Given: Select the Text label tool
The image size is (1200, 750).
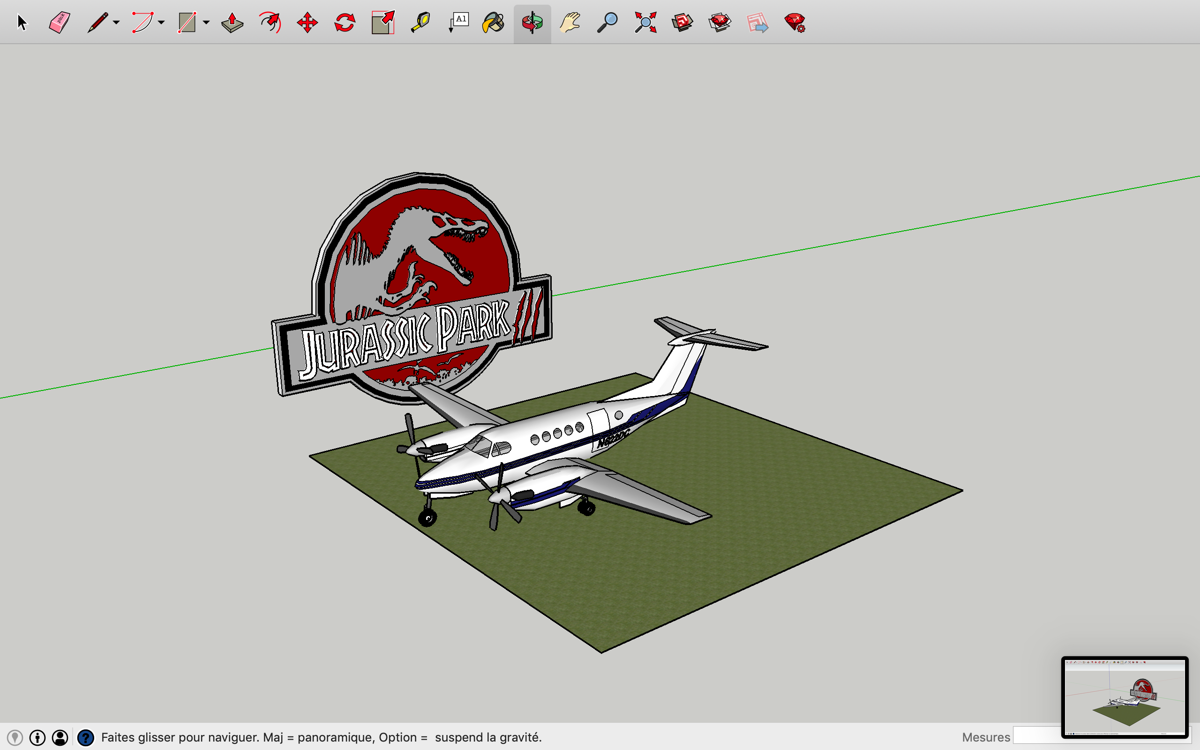Looking at the screenshot, I should (x=459, y=23).
